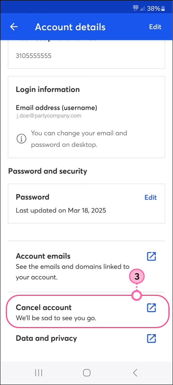
Task: Tap the Password last updated text
Action: [61, 211]
